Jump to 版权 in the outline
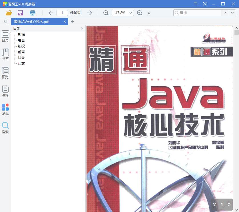The width and height of the screenshot is (239, 212). [x=21, y=46]
